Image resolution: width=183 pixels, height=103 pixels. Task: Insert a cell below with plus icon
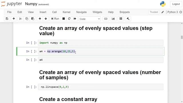click(14, 19)
